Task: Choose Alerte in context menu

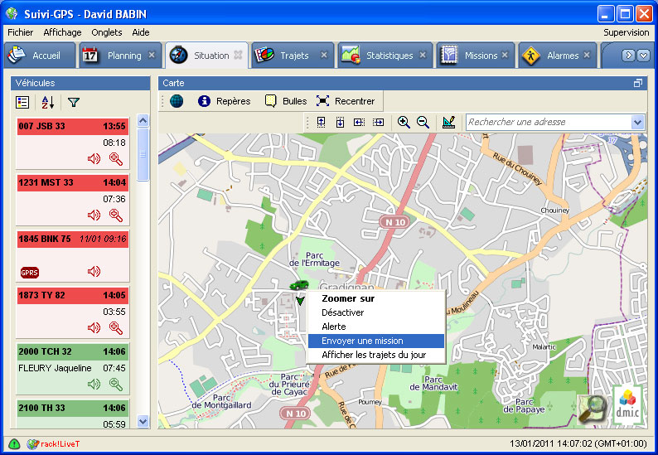Action: coord(376,327)
